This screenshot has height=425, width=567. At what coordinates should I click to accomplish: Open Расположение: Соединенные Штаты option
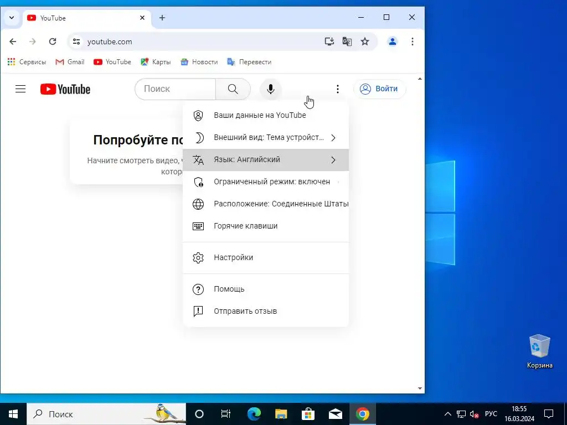pyautogui.click(x=266, y=204)
